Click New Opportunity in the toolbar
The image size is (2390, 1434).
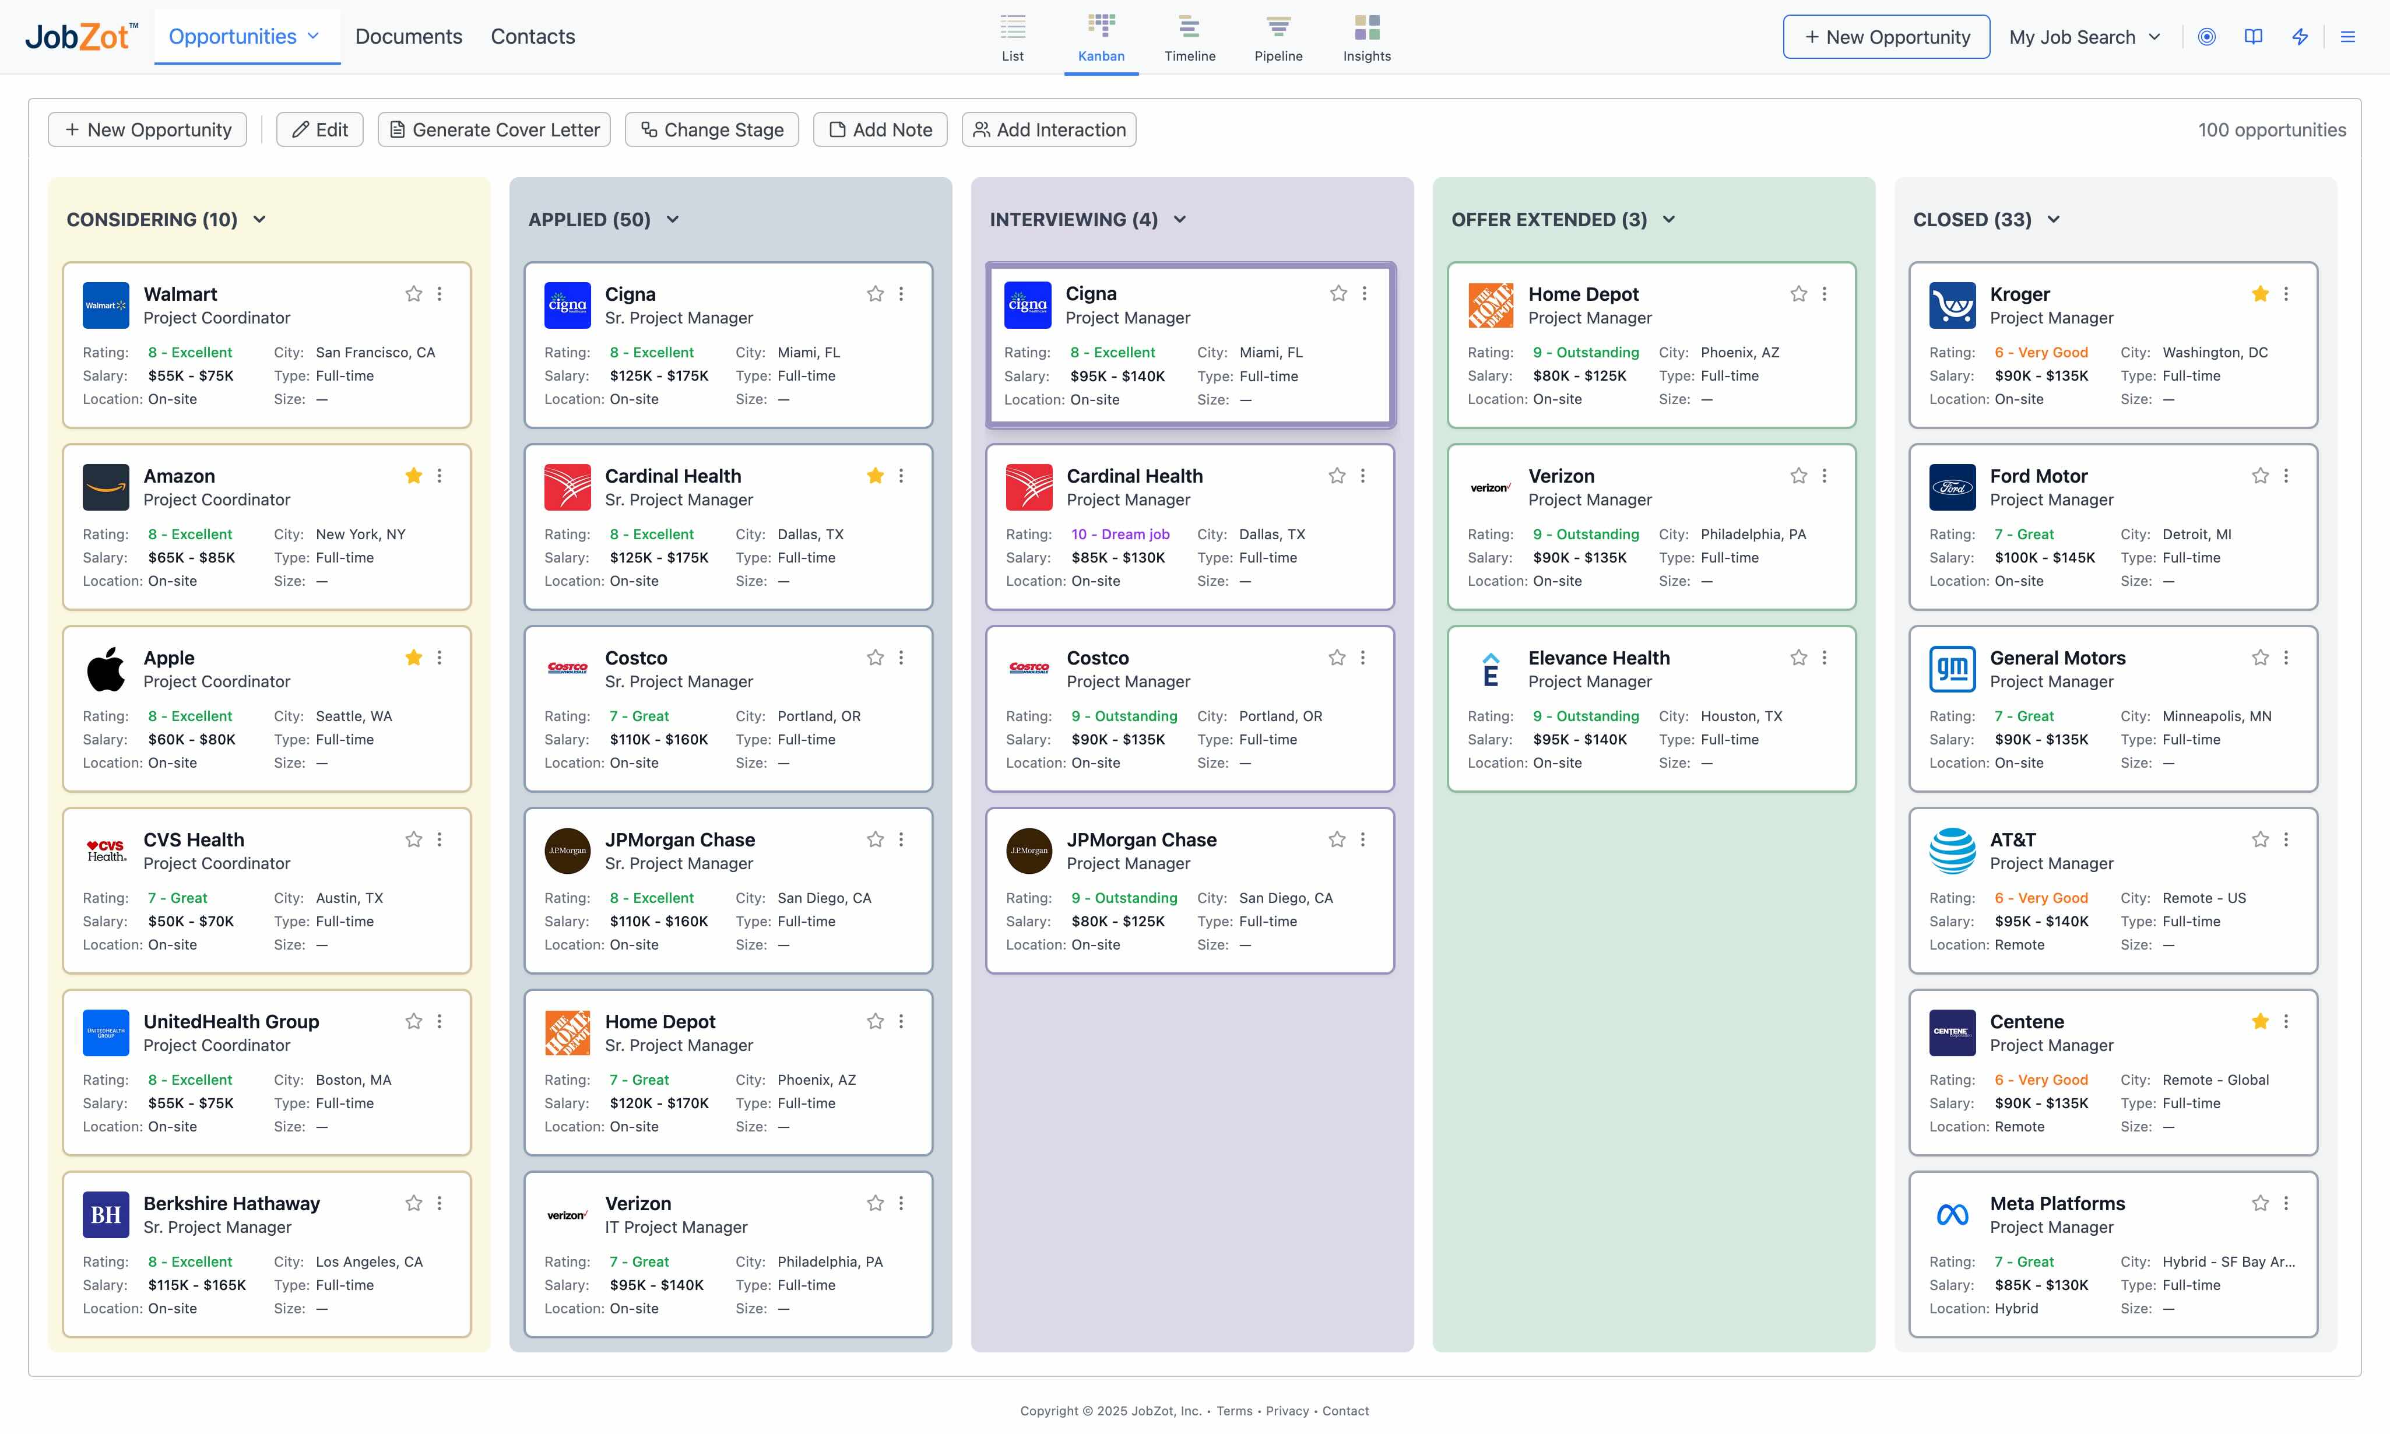click(148, 129)
